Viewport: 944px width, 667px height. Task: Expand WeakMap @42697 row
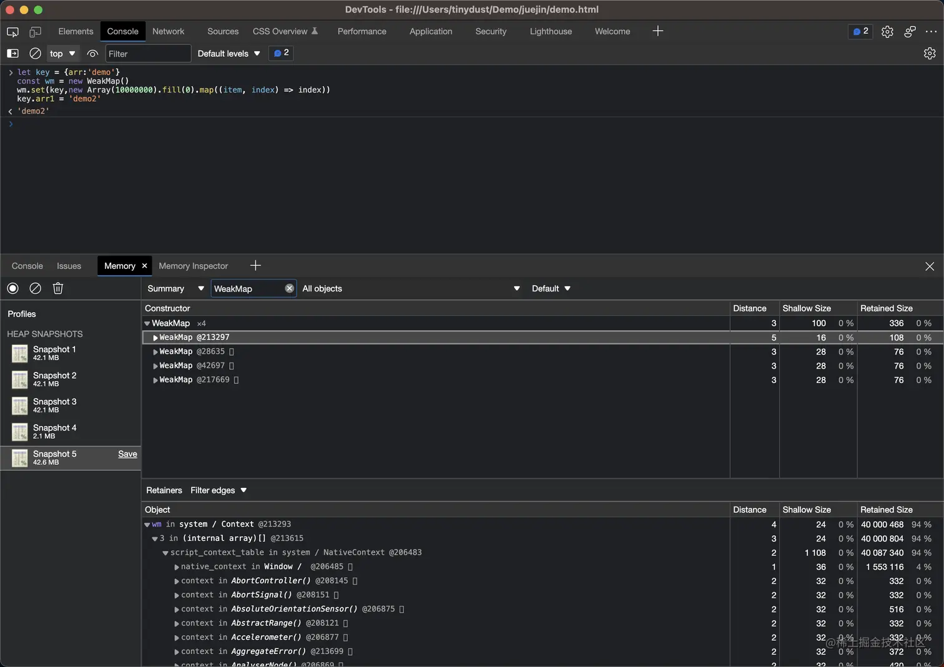(155, 366)
